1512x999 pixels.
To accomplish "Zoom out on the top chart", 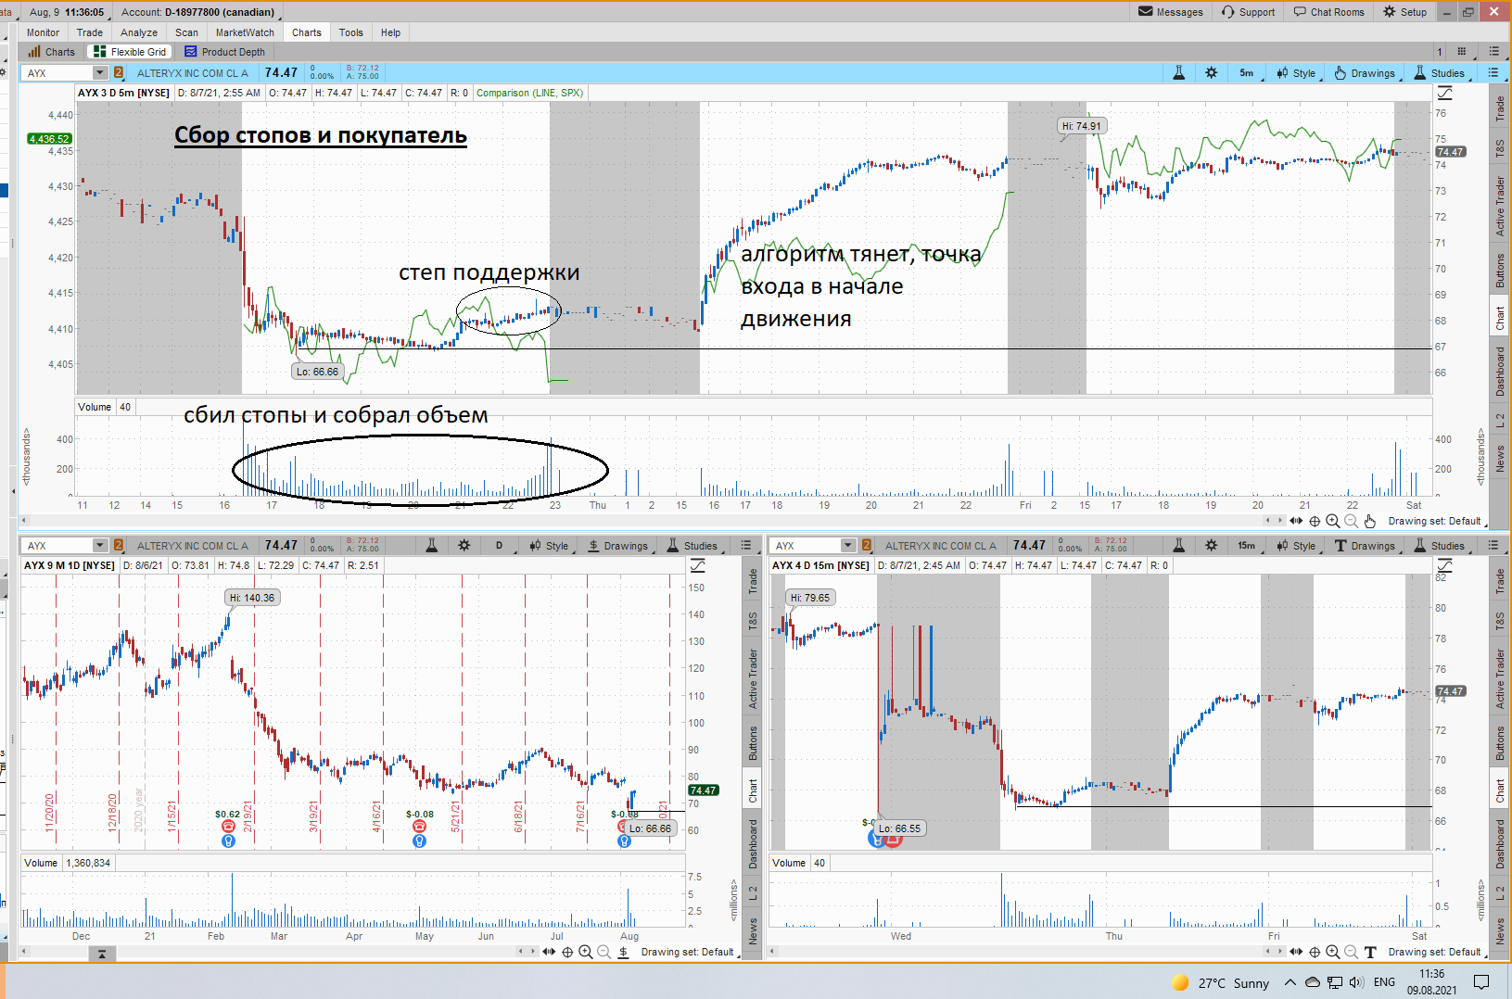I will coord(1351,521).
